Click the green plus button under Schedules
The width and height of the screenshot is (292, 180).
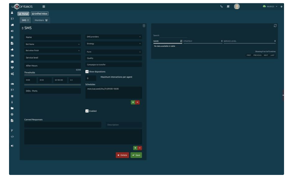pyautogui.click(x=133, y=102)
